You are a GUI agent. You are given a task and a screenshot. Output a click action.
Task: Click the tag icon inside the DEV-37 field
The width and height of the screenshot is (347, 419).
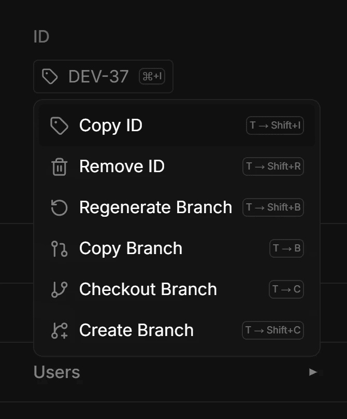(x=50, y=76)
